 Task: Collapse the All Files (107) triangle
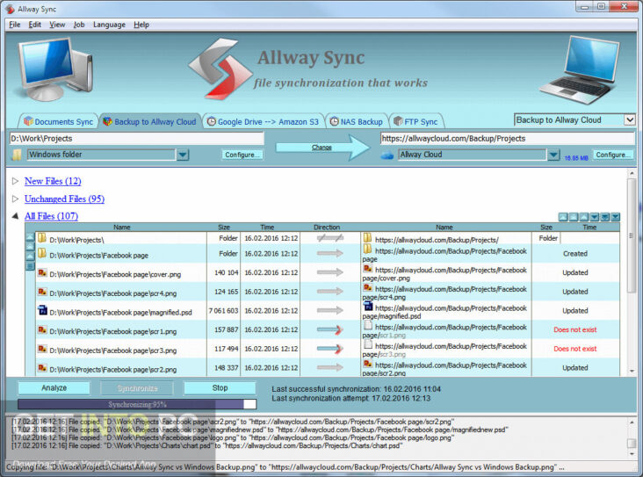pyautogui.click(x=15, y=216)
